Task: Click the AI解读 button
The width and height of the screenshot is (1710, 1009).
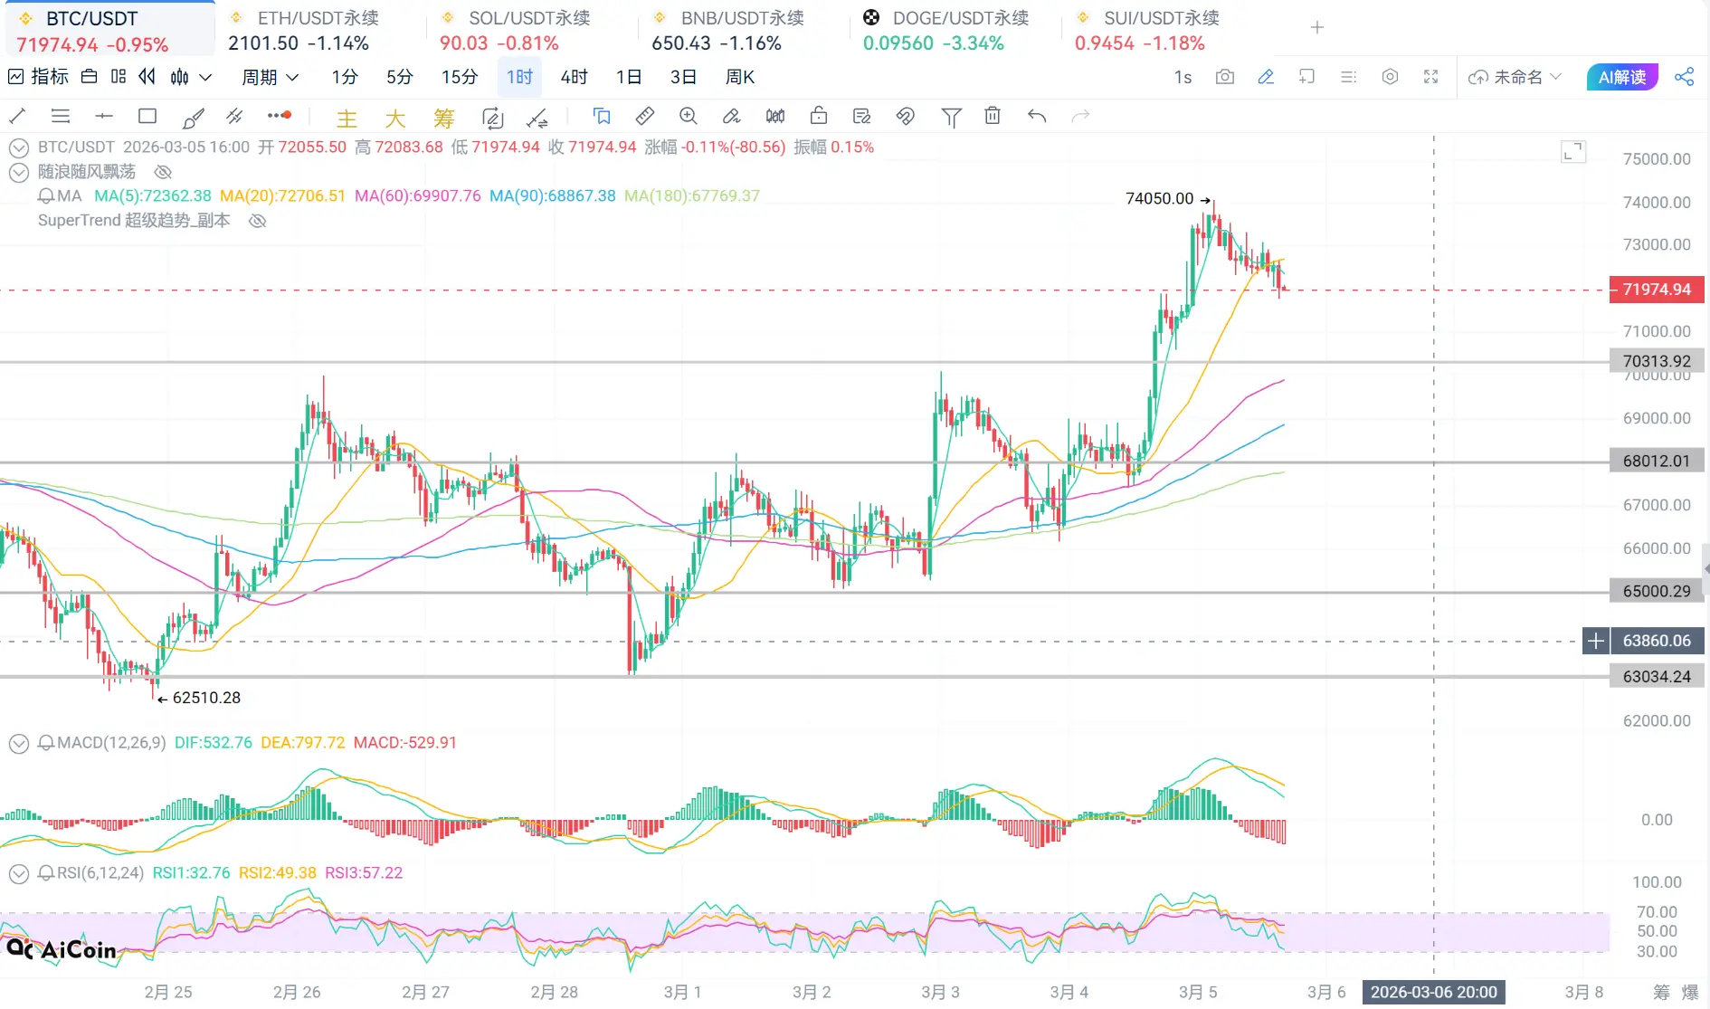Action: click(x=1622, y=77)
